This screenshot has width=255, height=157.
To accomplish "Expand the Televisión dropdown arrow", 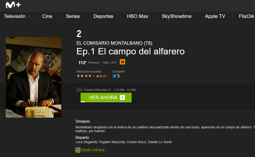I will tap(29, 16).
